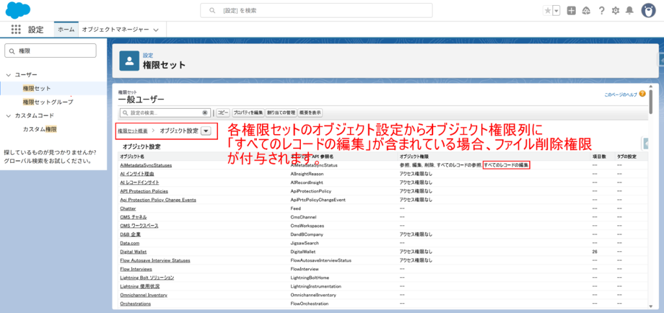Click the 設定 breadcrumb above 権限セット title

[148, 56]
